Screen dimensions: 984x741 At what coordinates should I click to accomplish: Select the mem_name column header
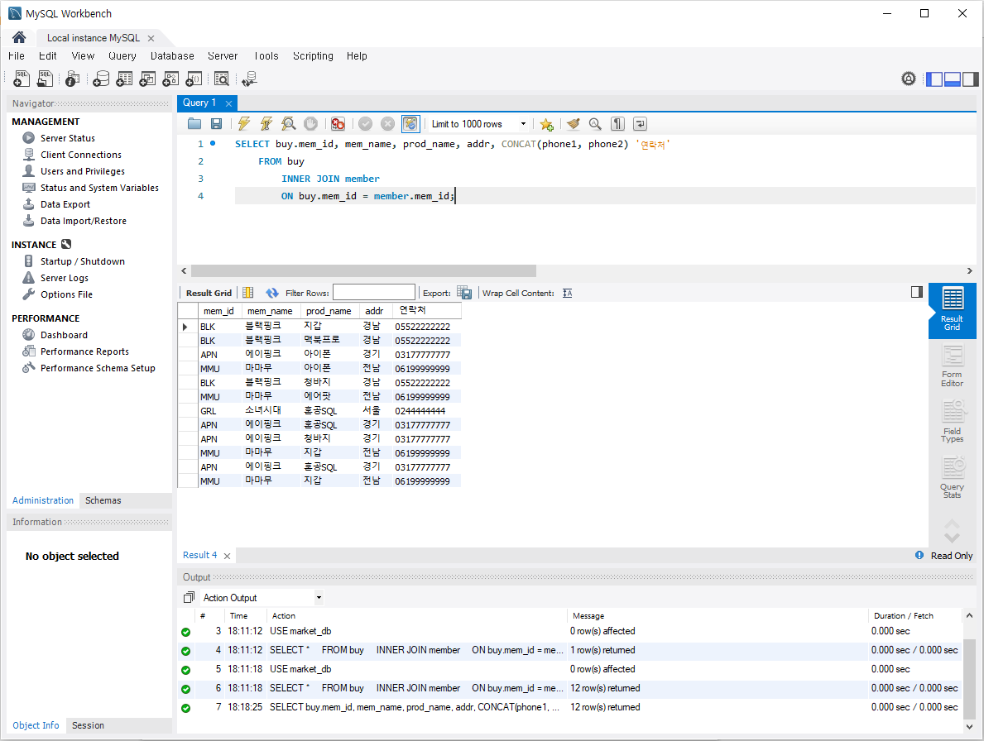[270, 311]
